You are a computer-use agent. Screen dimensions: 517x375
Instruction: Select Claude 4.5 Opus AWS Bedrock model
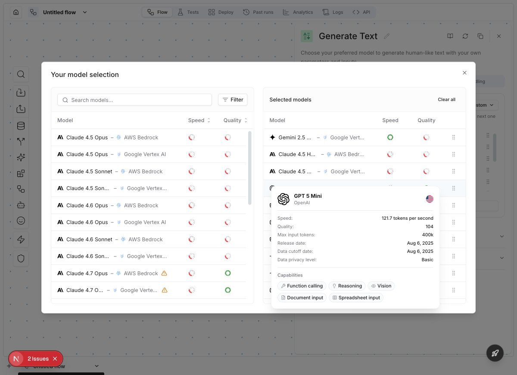149,138
